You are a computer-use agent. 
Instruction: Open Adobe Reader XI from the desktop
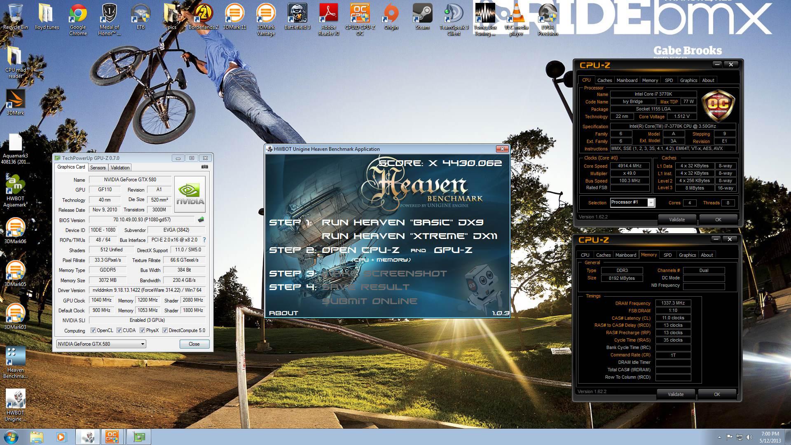coord(328,19)
